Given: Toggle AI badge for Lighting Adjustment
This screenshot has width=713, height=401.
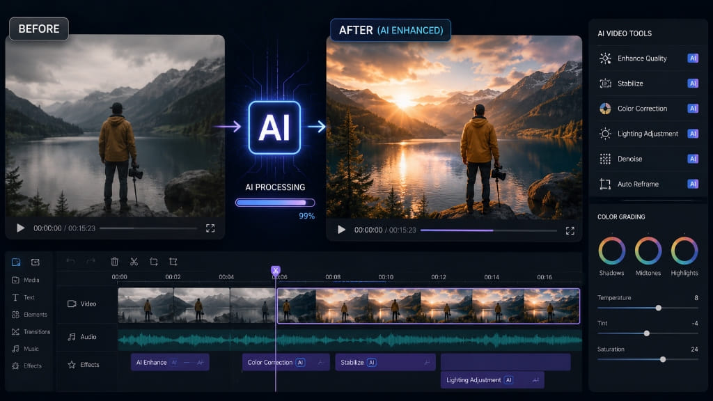Looking at the screenshot, I should pyautogui.click(x=693, y=134).
